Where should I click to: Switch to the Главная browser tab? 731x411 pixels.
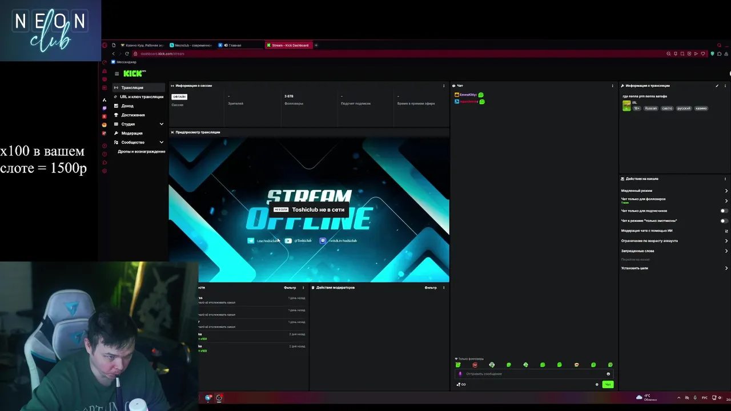pyautogui.click(x=240, y=45)
